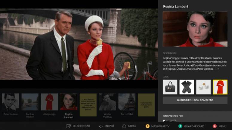Image resolution: width=232 pixels, height=130 pixels.
Task: Click the red A Menú icon
Action: (215, 126)
